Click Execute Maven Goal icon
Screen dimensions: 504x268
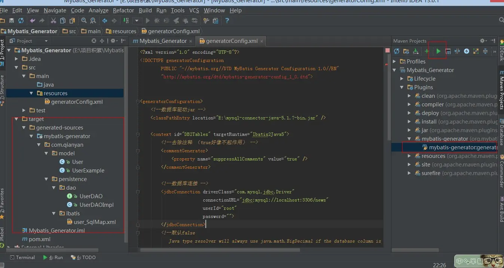[x=448, y=51]
